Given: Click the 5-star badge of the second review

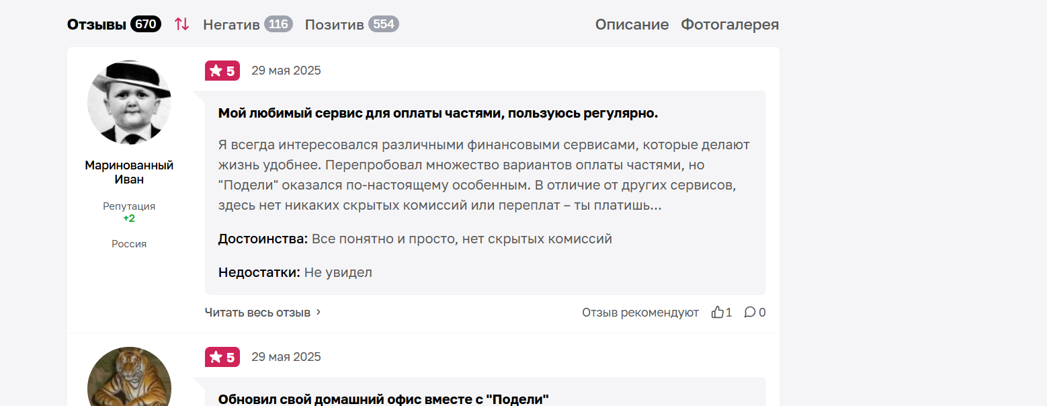Looking at the screenshot, I should click(x=222, y=357).
